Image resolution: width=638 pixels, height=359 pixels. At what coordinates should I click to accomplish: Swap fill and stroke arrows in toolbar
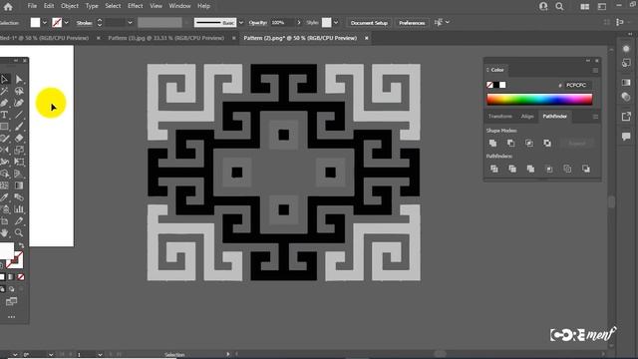(21, 246)
